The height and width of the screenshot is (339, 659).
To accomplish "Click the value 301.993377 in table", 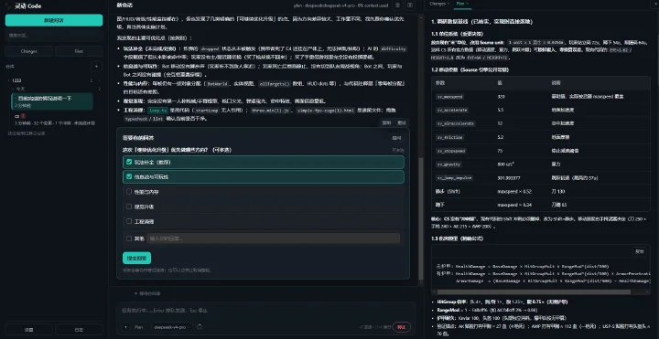I will [509, 178].
